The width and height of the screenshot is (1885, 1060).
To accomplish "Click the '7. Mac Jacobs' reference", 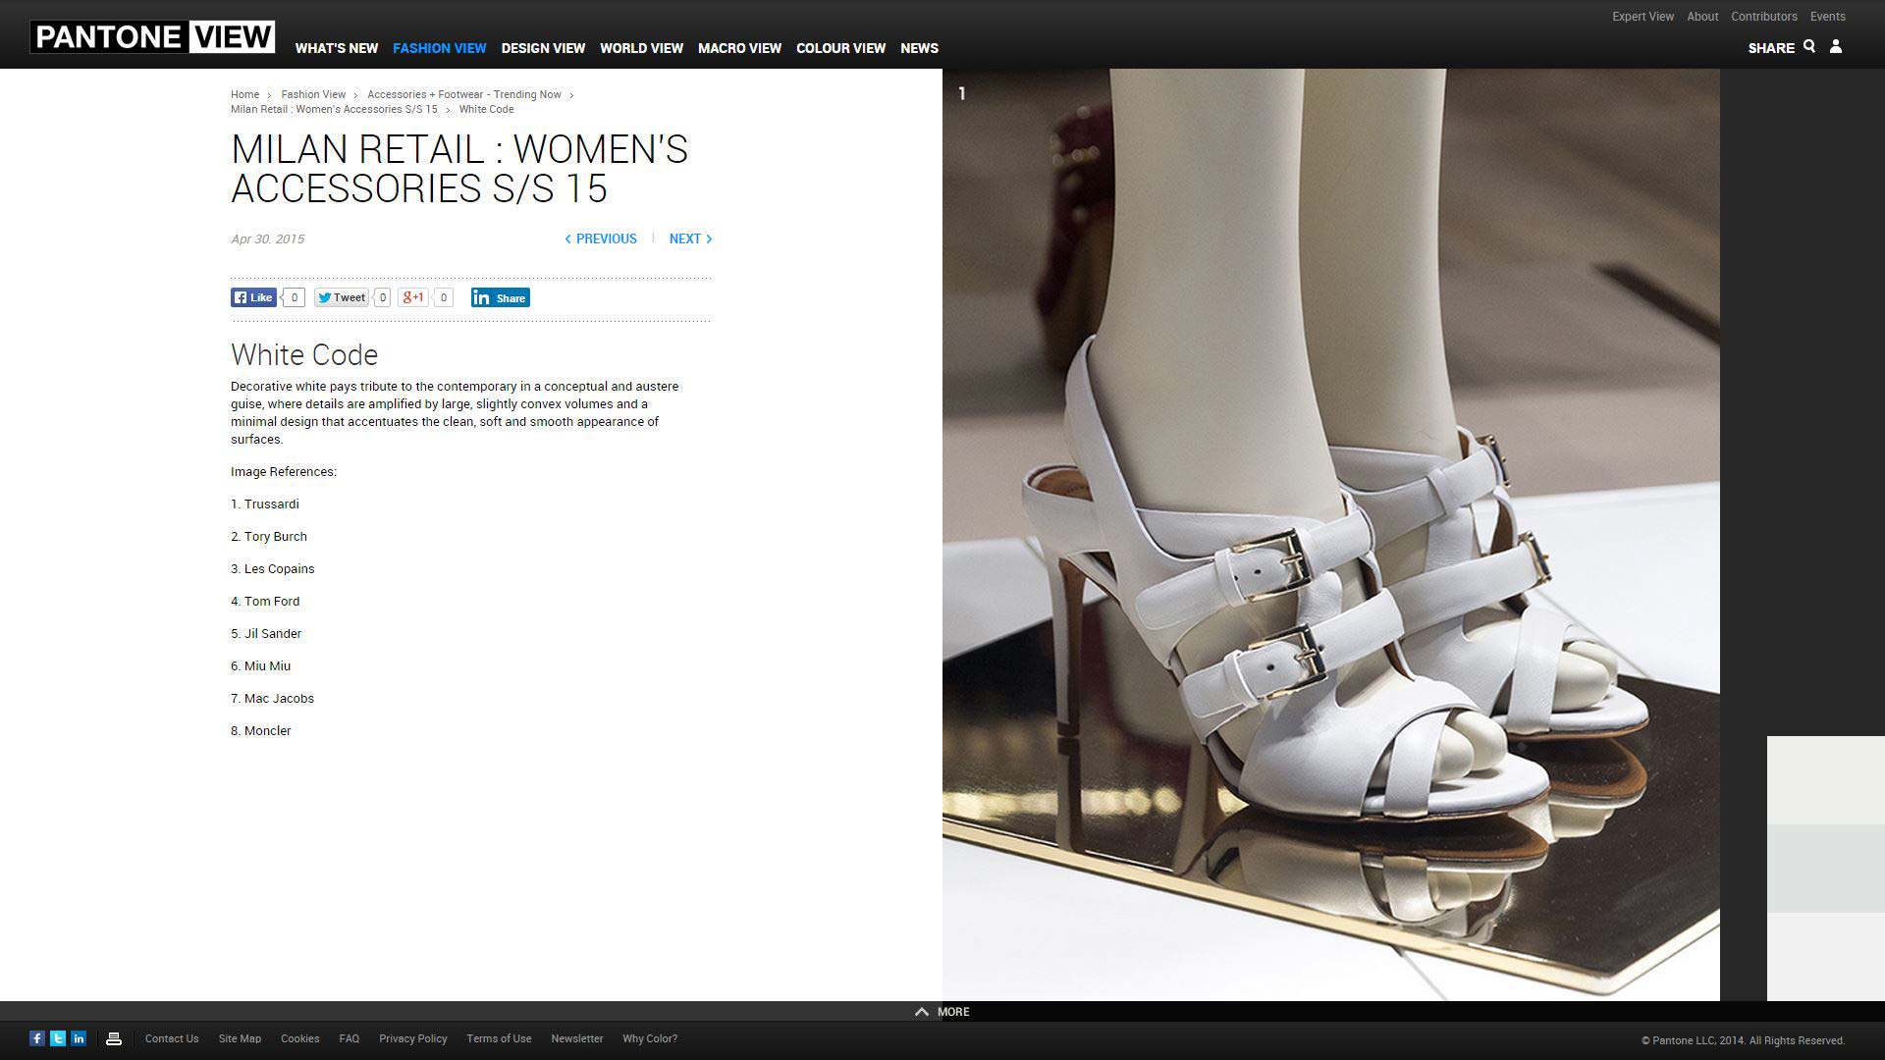I will coord(273,699).
